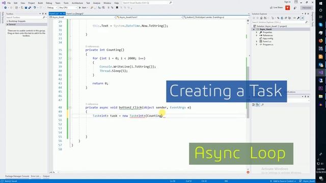This screenshot has width=326, height=183.
Task: Click Solution Explorer Collapse All icon
Action: coord(286,18)
